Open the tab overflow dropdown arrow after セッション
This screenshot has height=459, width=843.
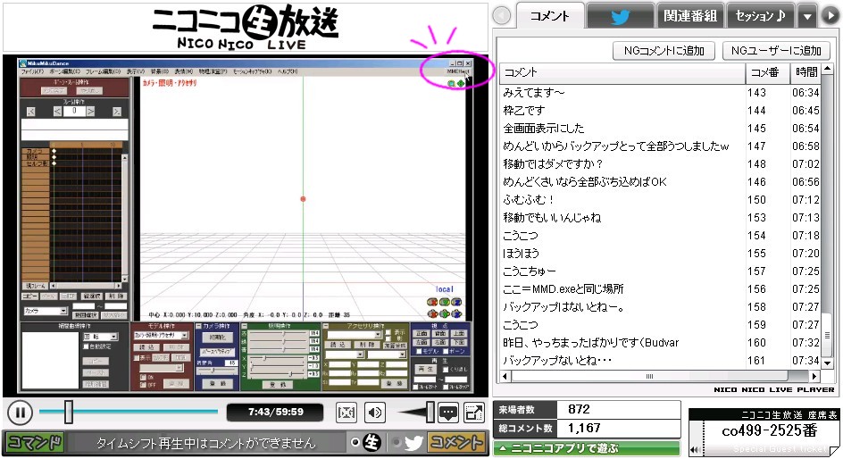(807, 16)
